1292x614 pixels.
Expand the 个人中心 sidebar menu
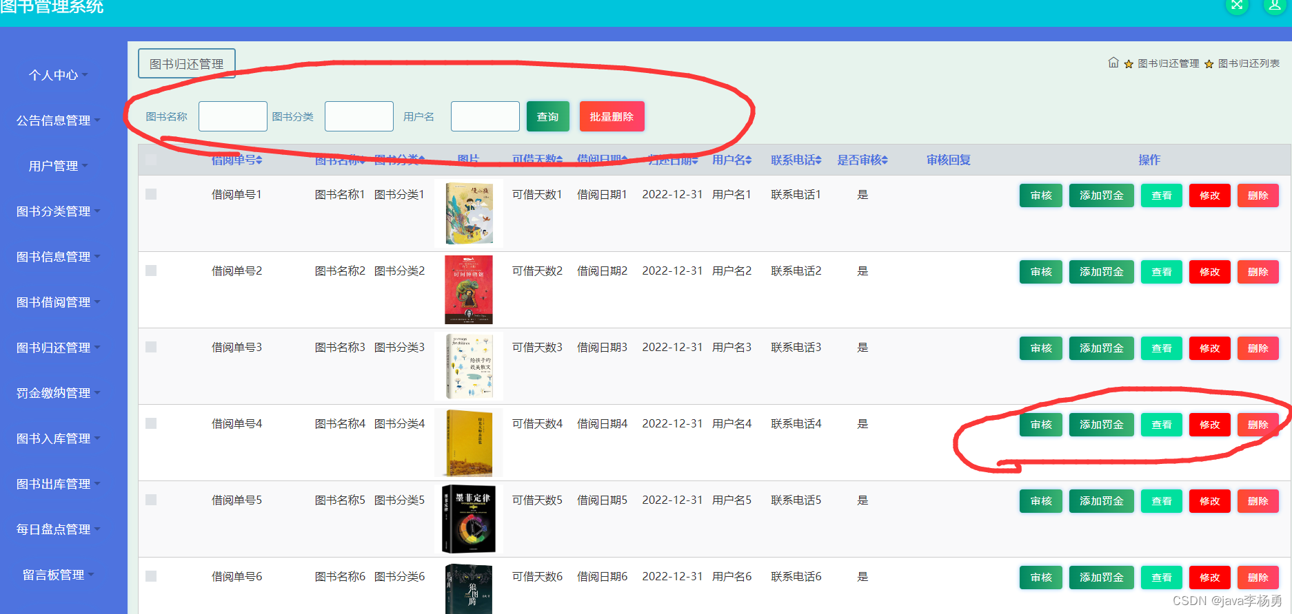[58, 75]
